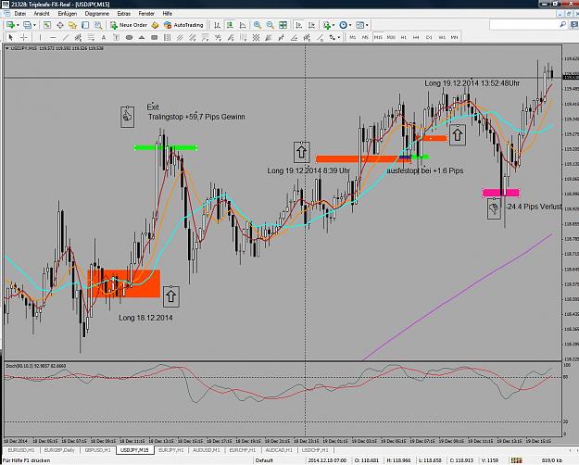Expand the new chart dropdown arrow

coord(18,25)
